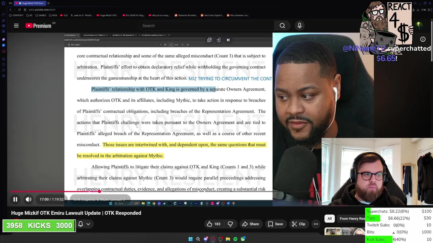Click the YouTube search magnifier button
This screenshot has height=243, width=433.
pyautogui.click(x=282, y=26)
